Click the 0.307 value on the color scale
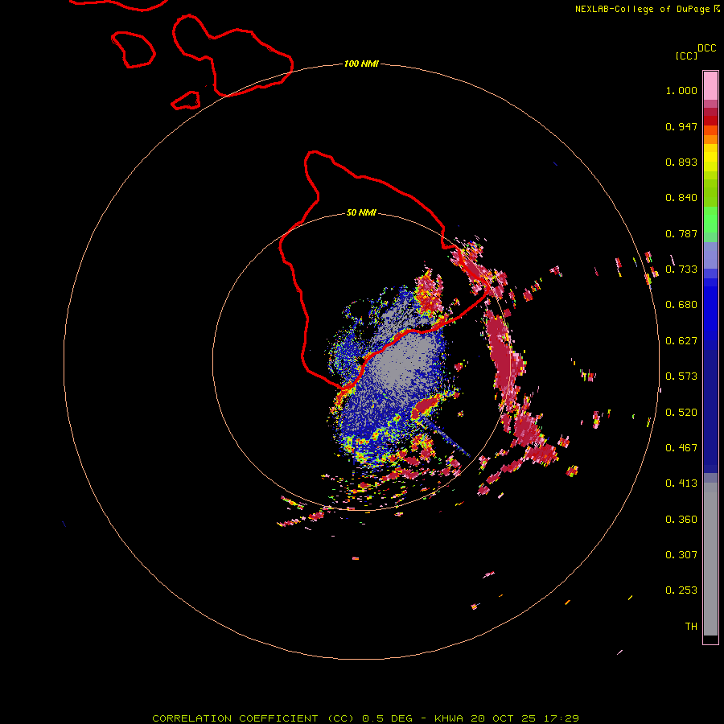This screenshot has height=724, width=724. 681,555
